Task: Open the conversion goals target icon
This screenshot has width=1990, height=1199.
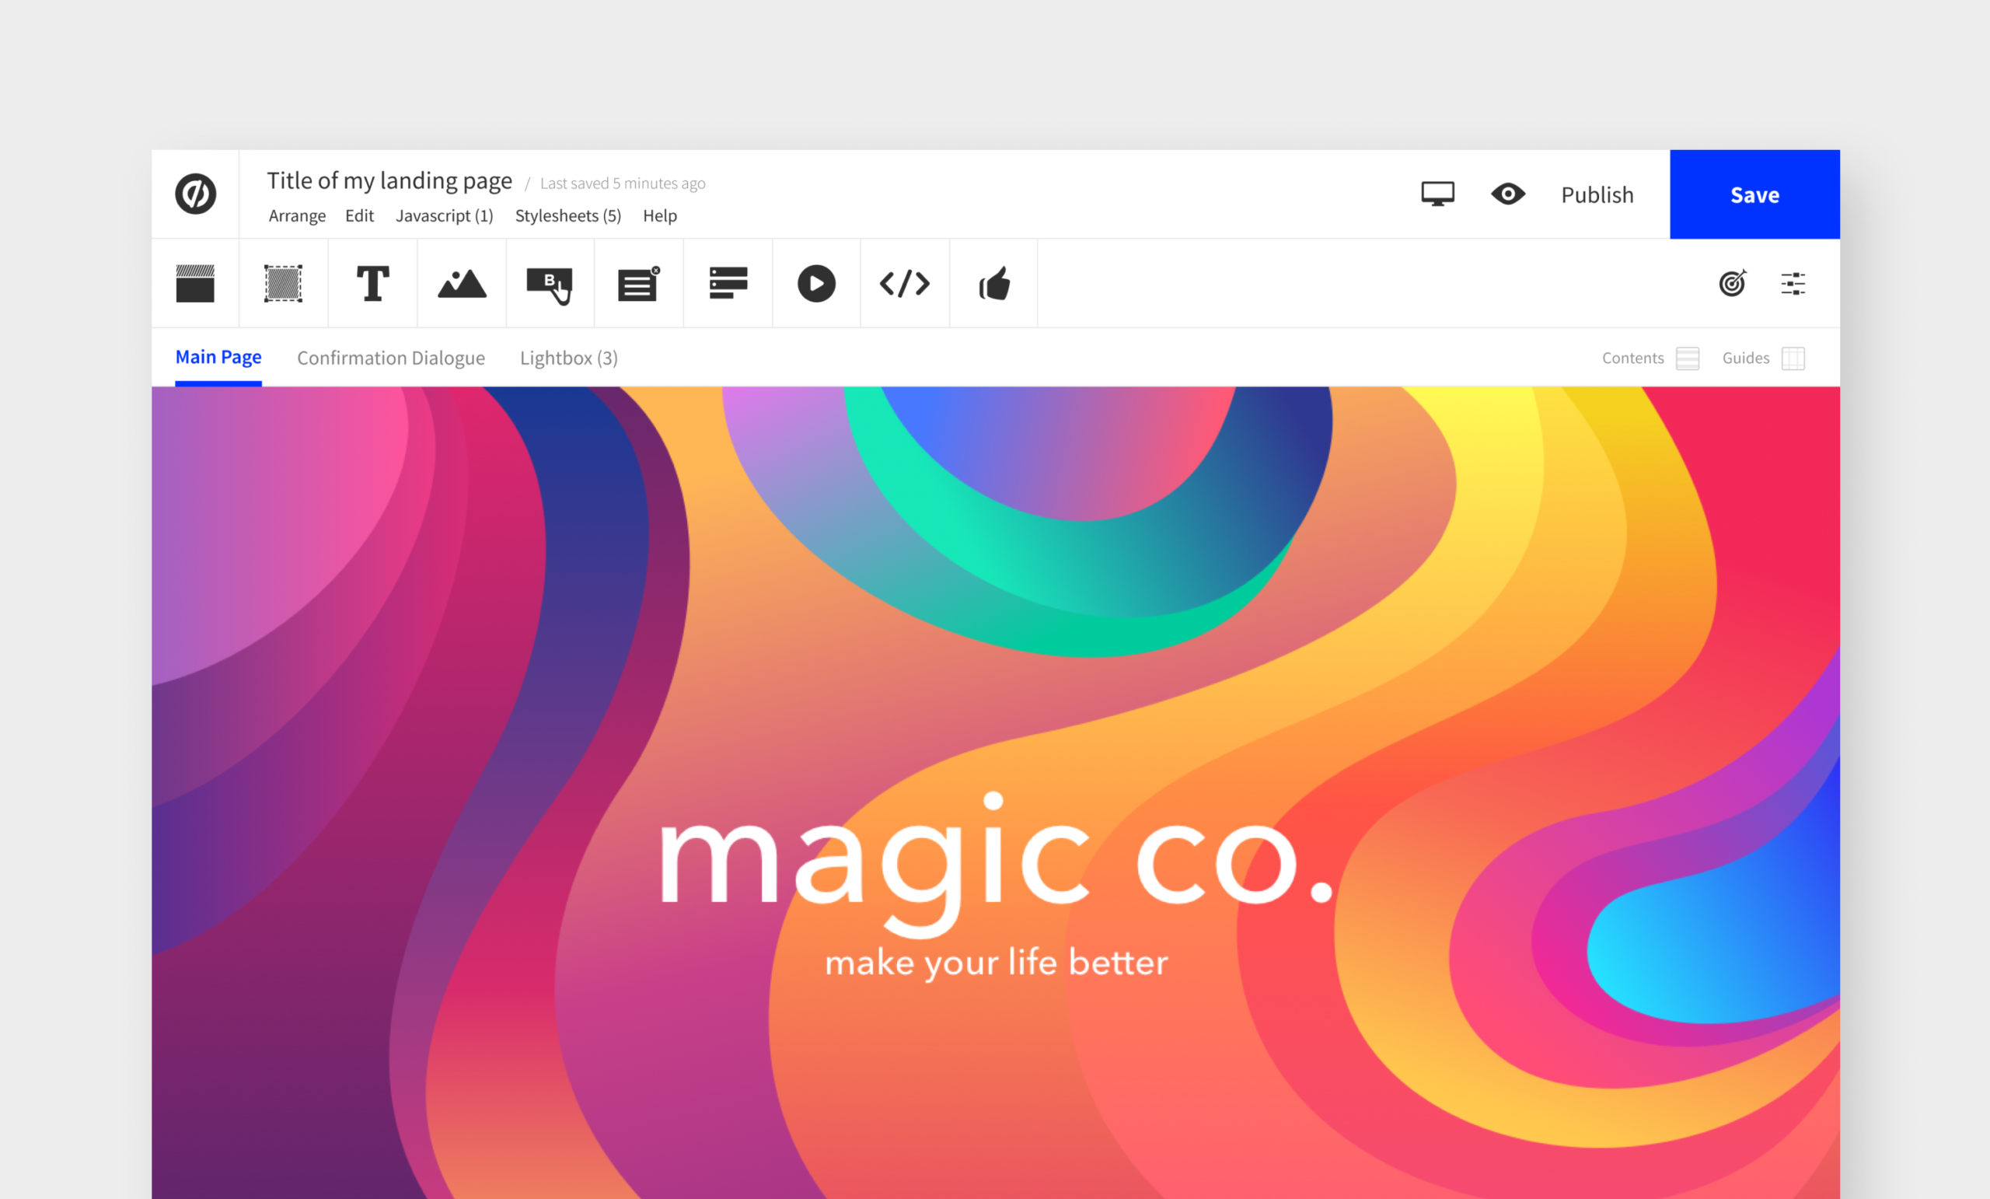Action: click(1733, 284)
